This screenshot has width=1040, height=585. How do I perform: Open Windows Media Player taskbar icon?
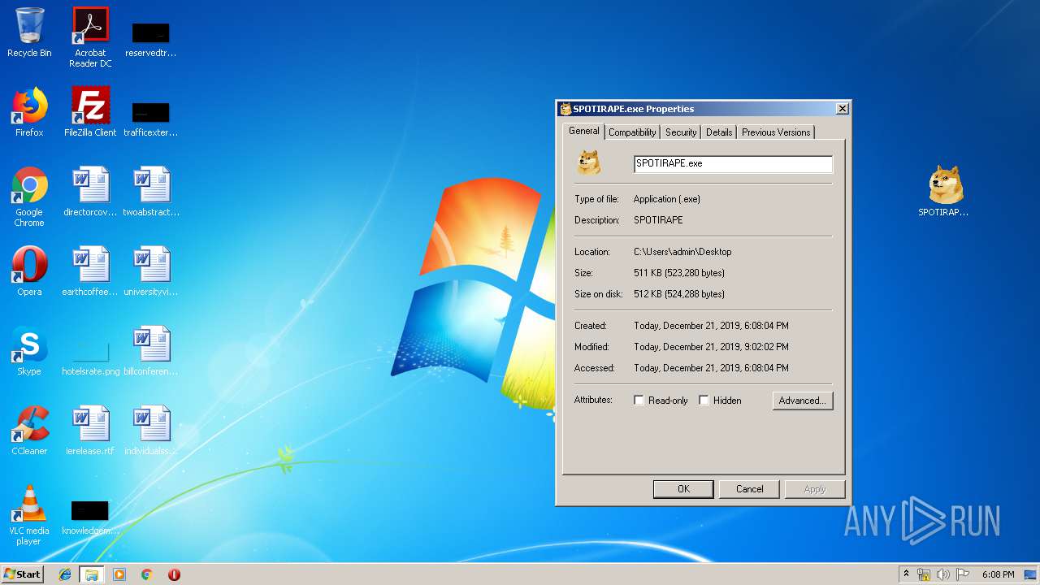point(119,574)
